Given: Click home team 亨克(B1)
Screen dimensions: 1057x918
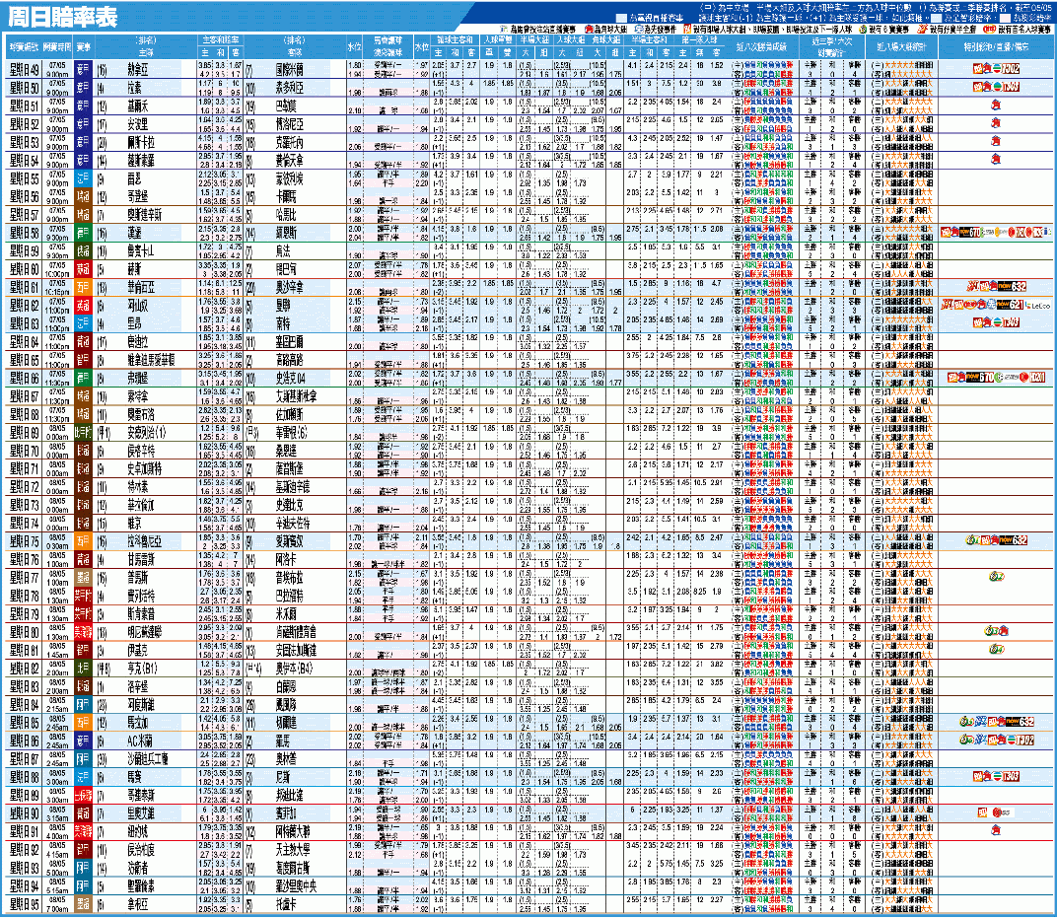Looking at the screenshot, I should tap(143, 669).
